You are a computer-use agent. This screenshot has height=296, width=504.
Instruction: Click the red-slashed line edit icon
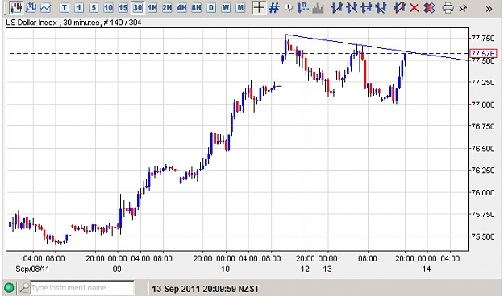(399, 8)
